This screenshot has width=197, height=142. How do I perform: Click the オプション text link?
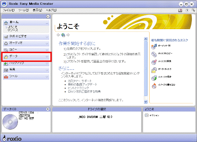[154, 115]
